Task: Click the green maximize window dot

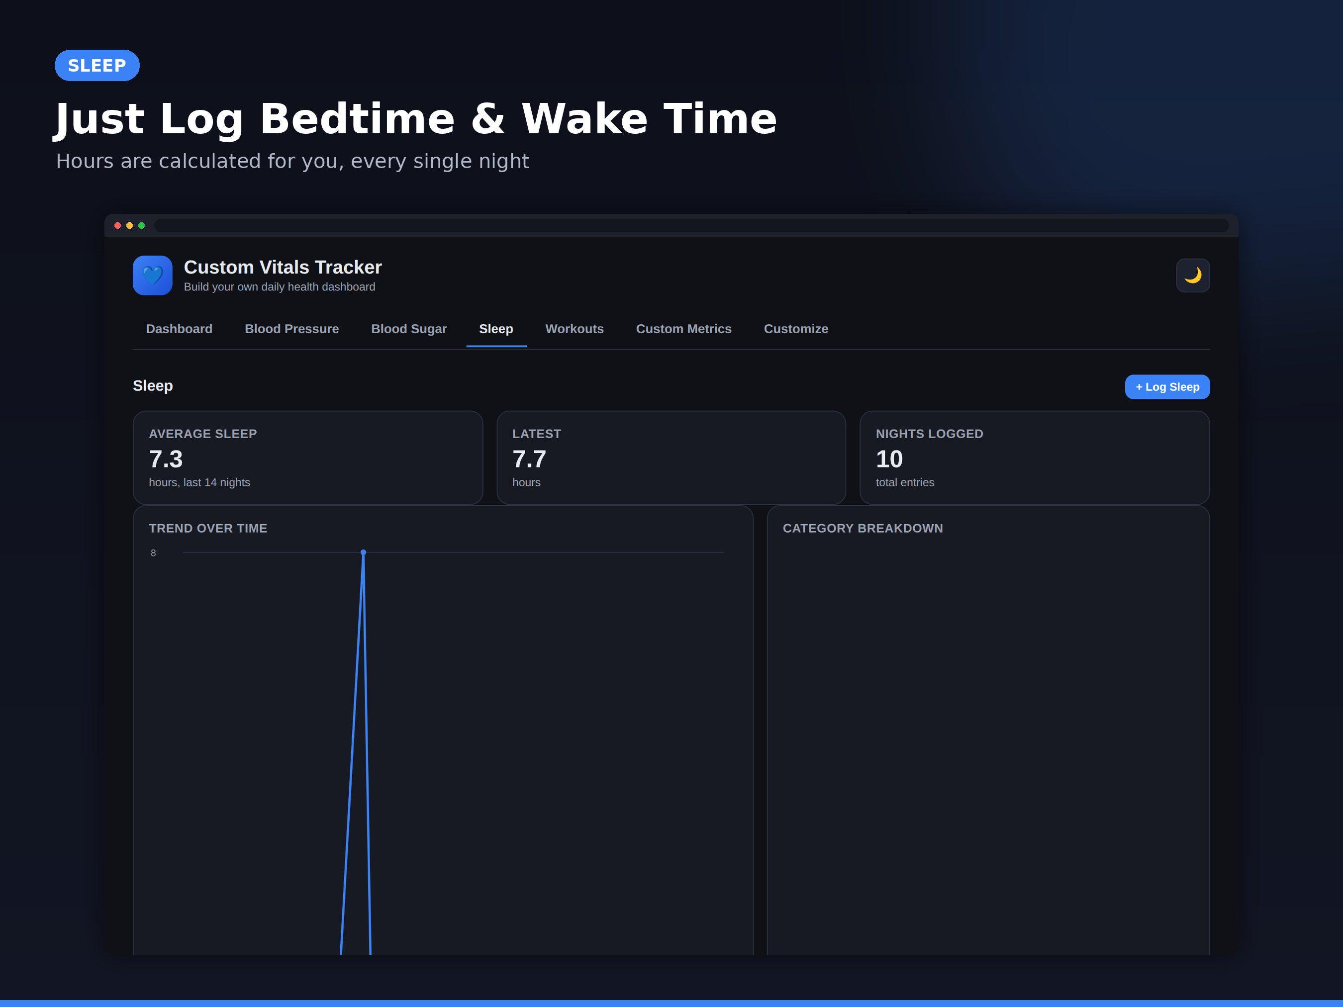Action: click(x=141, y=226)
